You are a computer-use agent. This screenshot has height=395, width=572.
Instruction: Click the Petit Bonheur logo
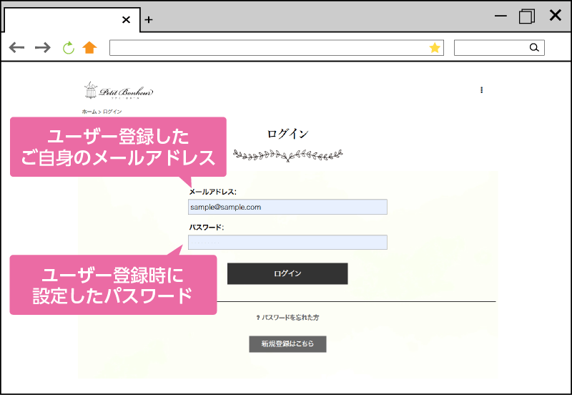[118, 91]
